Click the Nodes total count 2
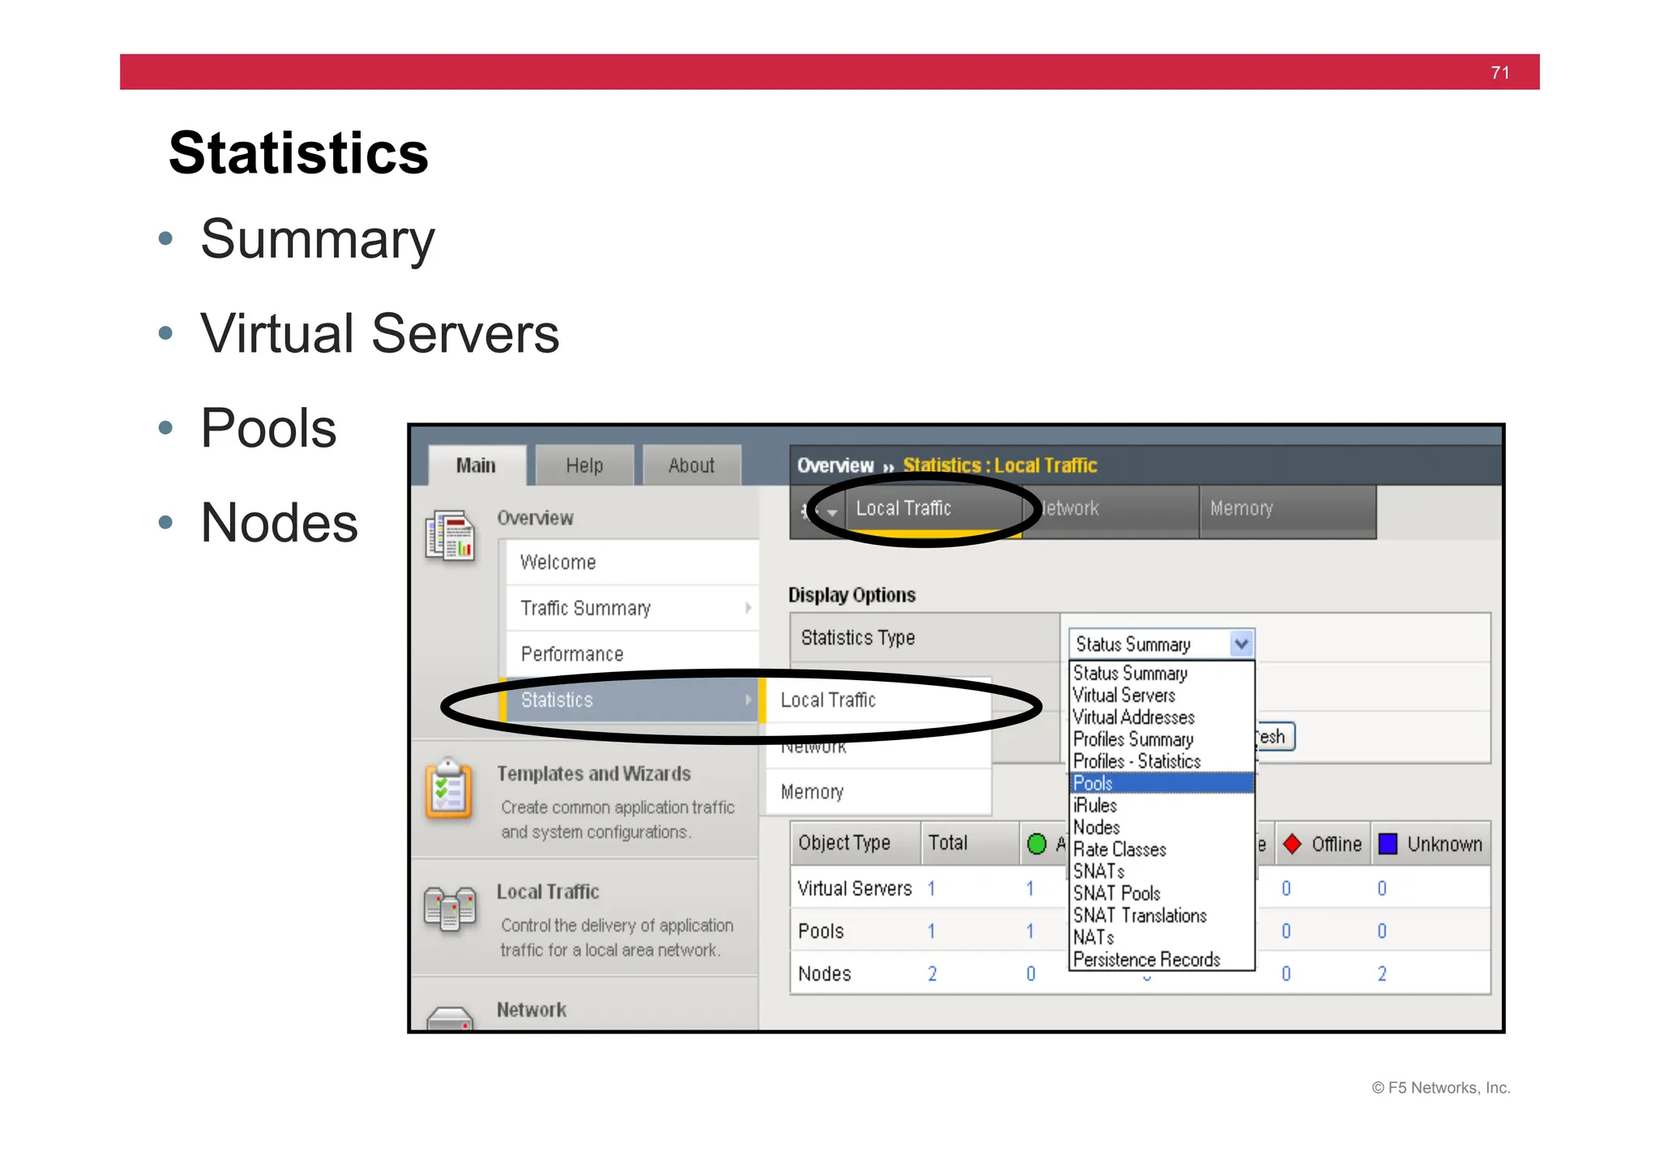The height and width of the screenshot is (1173, 1660). click(x=932, y=974)
